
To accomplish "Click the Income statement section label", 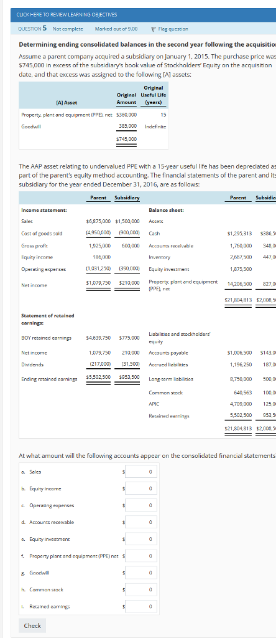I will [x=44, y=211].
